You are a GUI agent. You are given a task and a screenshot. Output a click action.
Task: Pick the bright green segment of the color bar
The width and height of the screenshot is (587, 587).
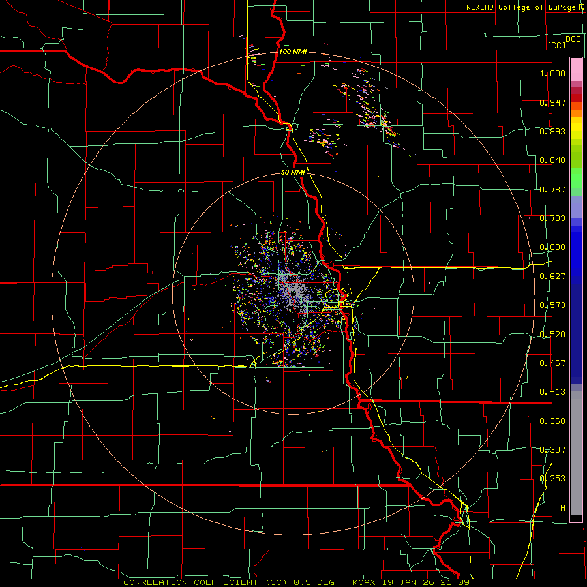[576, 178]
